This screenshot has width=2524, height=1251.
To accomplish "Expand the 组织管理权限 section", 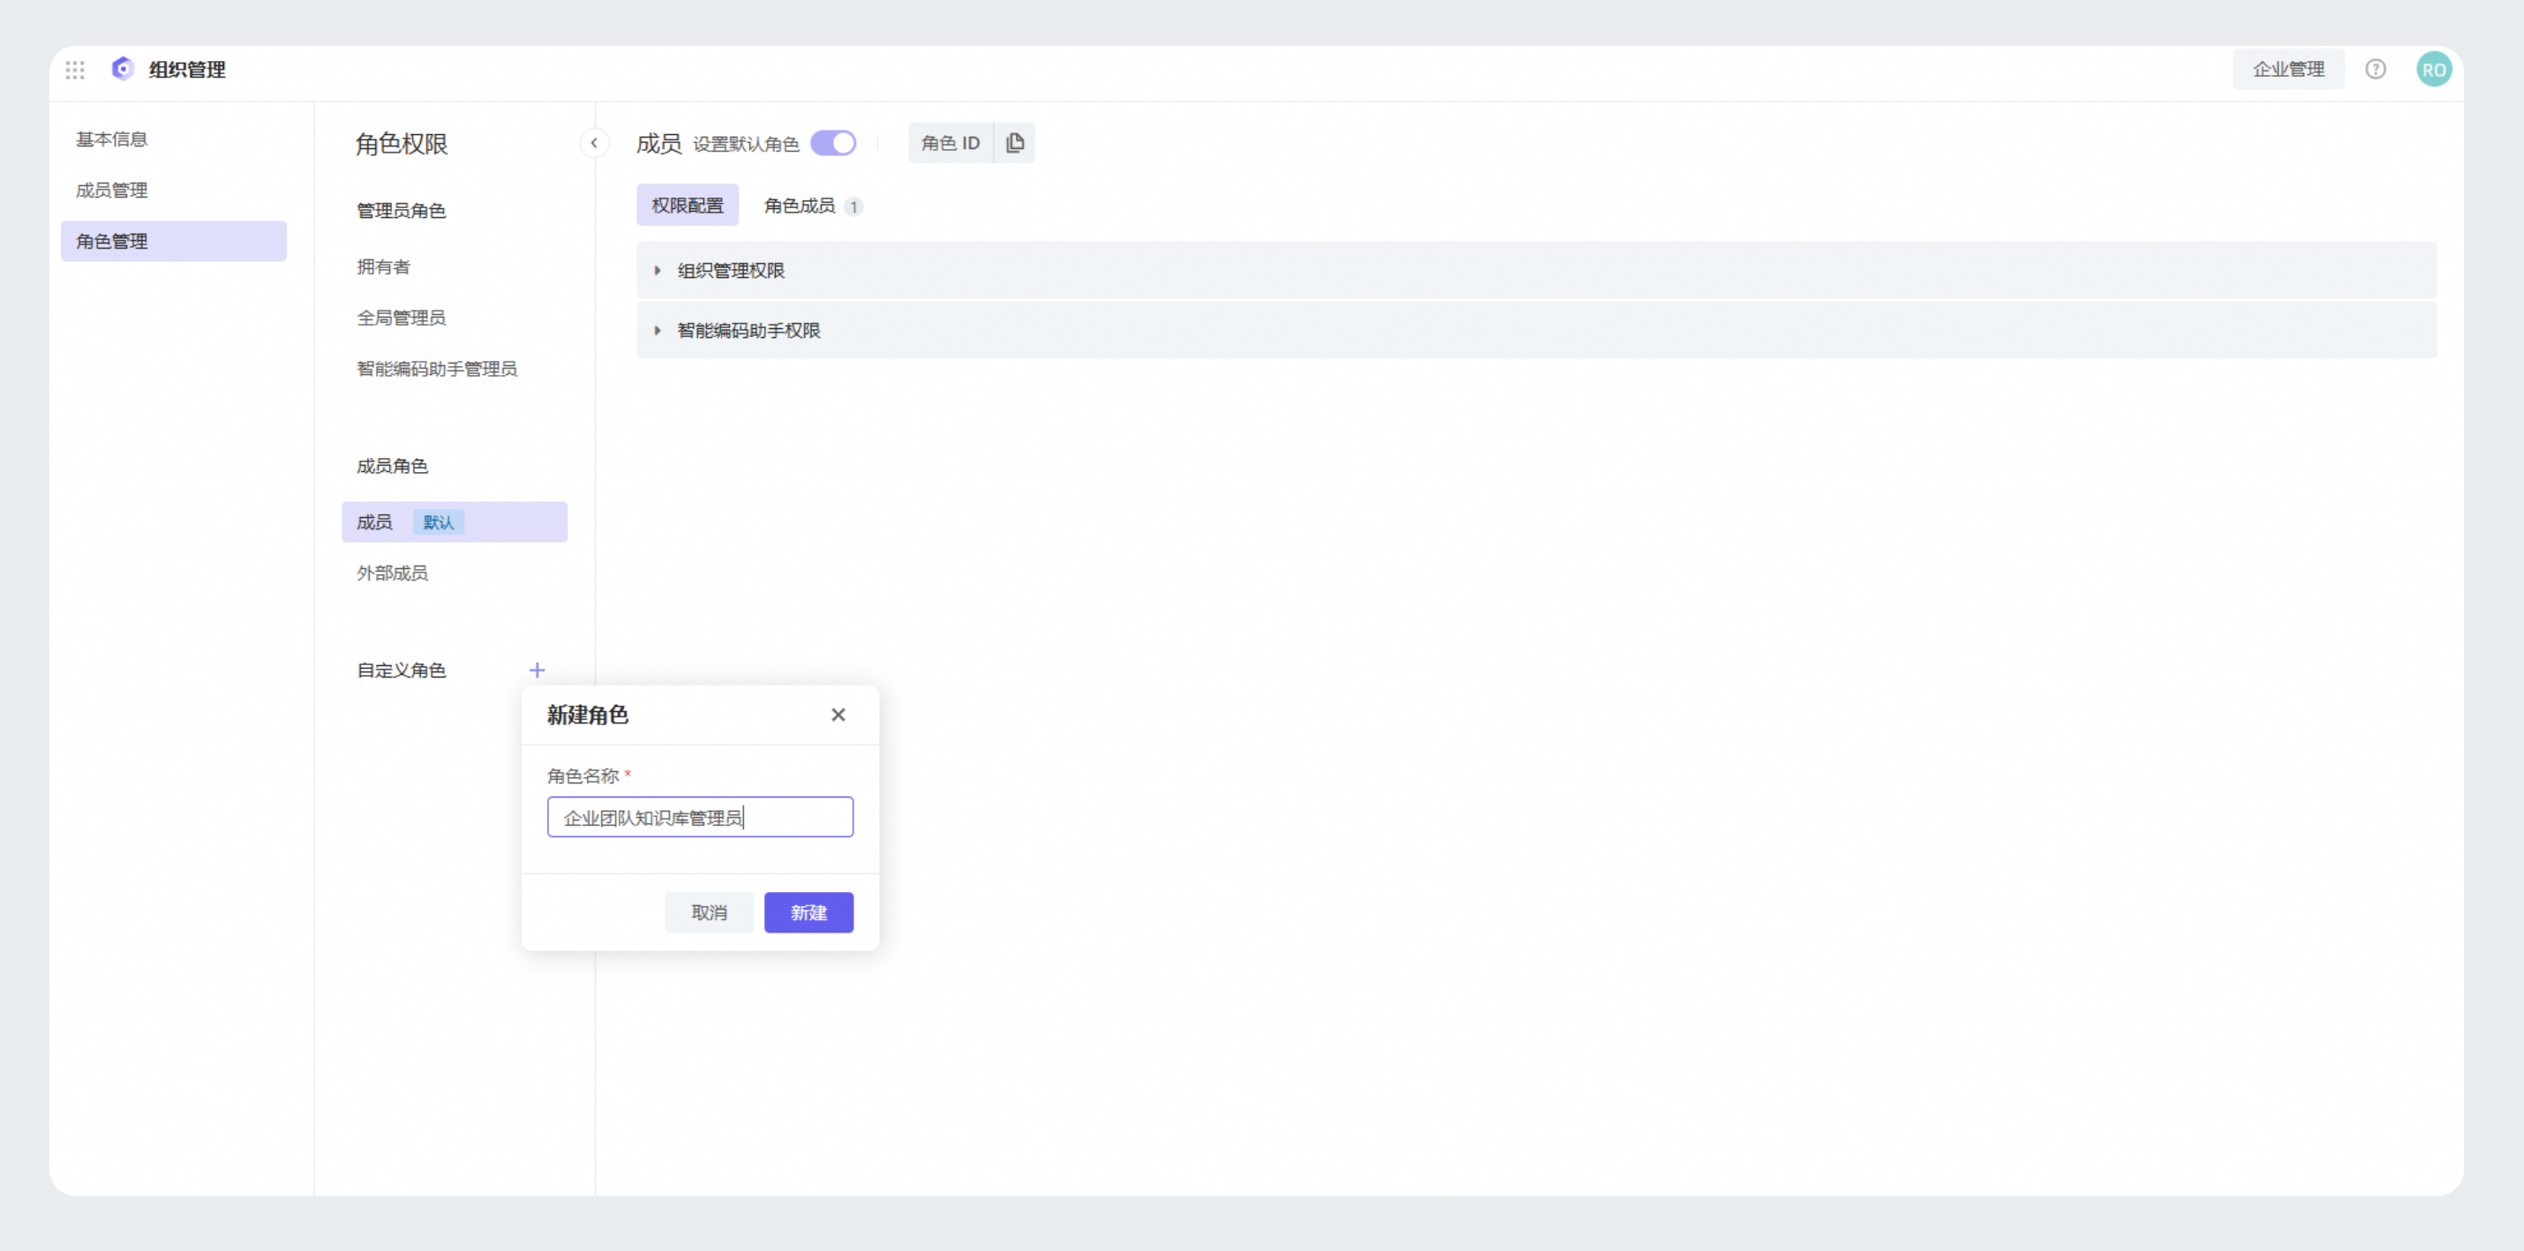I will [x=731, y=270].
